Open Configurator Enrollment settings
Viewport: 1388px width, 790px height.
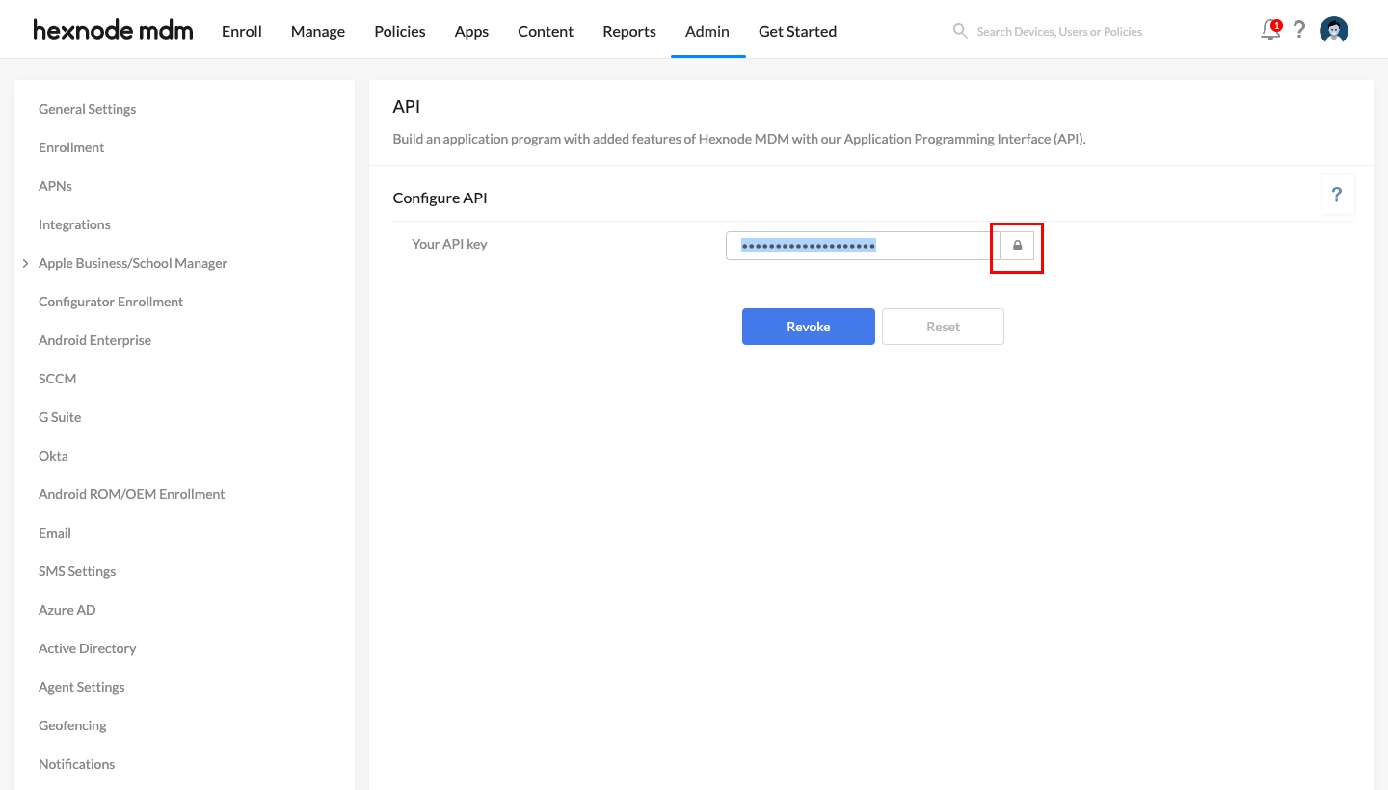pyautogui.click(x=111, y=302)
